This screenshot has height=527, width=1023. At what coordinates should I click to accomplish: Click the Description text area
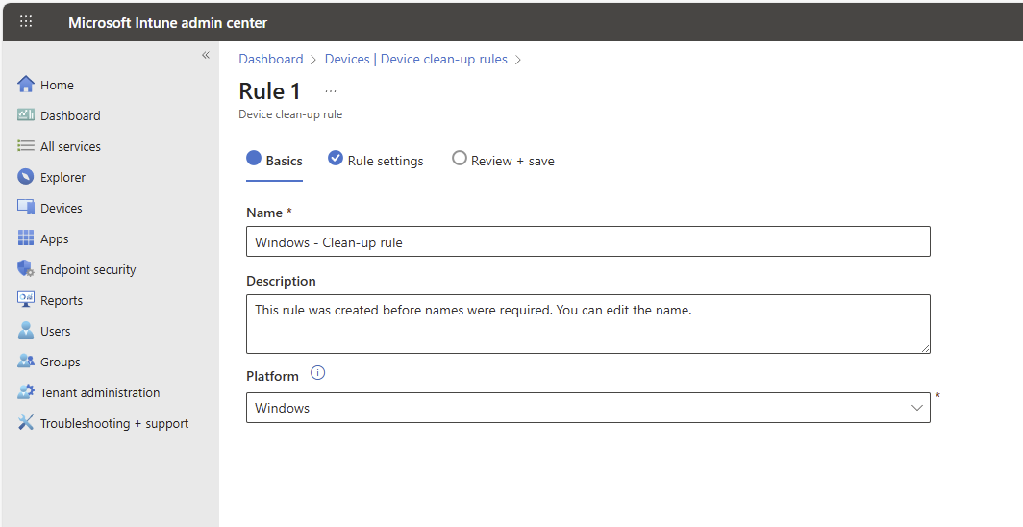click(587, 324)
